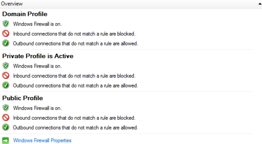Open the Windows Firewall Properties link
The height and width of the screenshot is (144, 262).
[42, 140]
